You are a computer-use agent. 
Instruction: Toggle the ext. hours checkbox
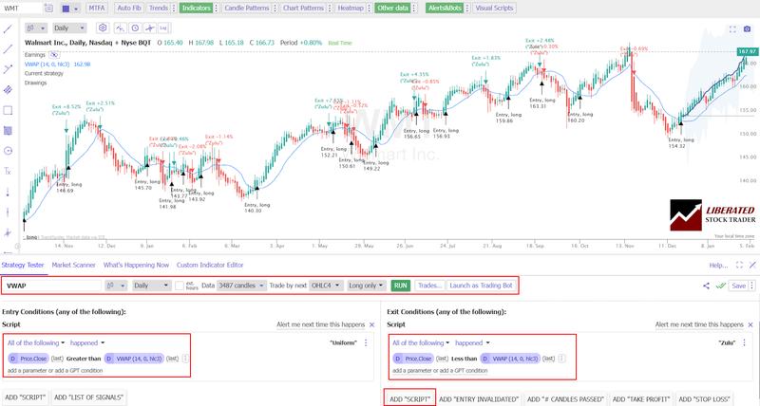pyautogui.click(x=180, y=285)
